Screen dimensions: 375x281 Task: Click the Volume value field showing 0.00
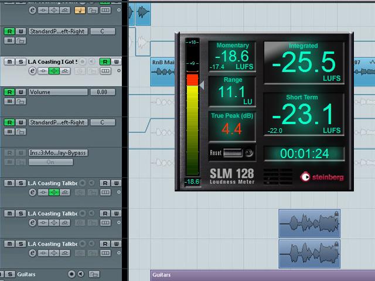coord(102,92)
